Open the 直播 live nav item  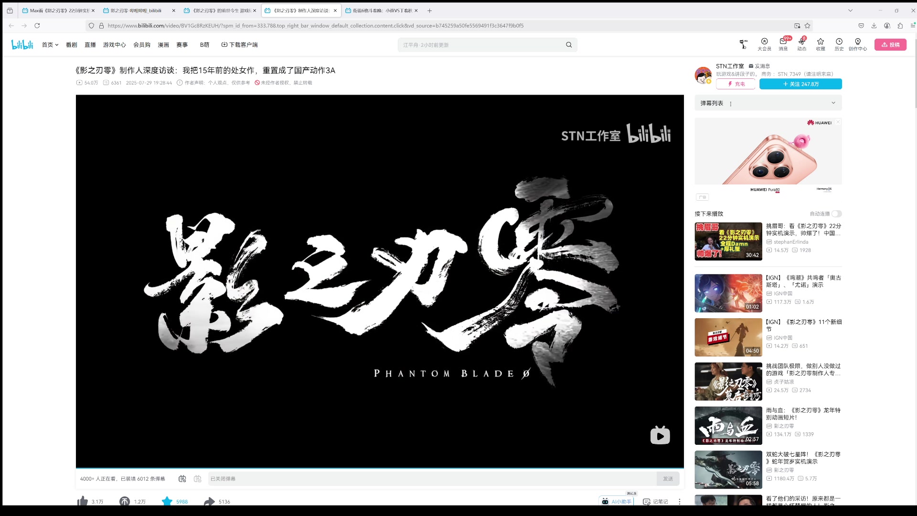click(90, 44)
